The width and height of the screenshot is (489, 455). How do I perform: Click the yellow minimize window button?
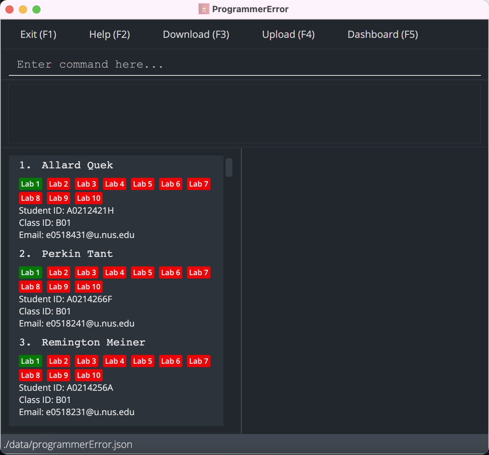pyautogui.click(x=23, y=9)
